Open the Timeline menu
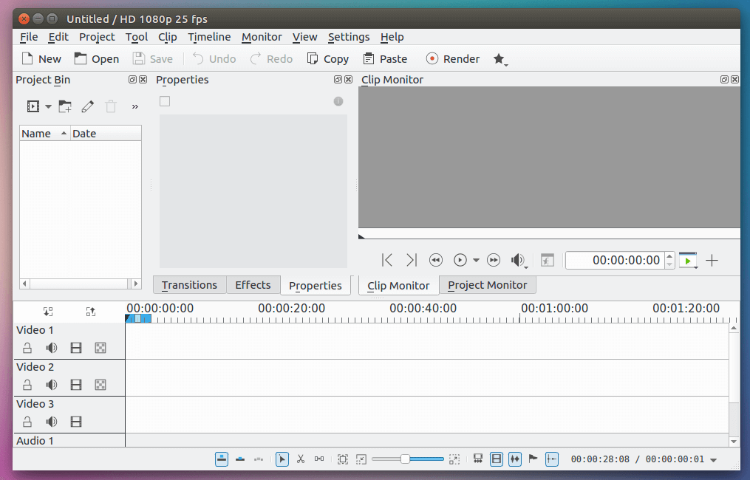 point(209,37)
